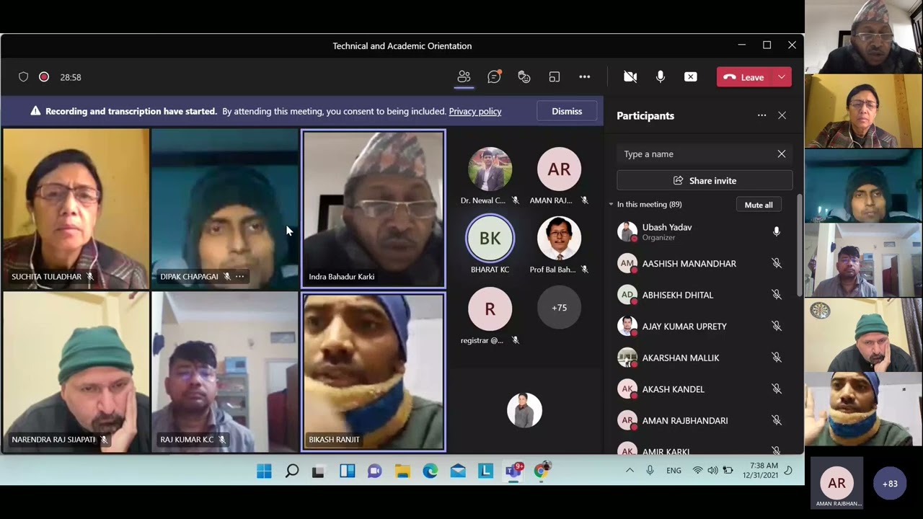Click the Rooms icon in meeting toolbar
The height and width of the screenshot is (519, 923).
[x=555, y=77]
